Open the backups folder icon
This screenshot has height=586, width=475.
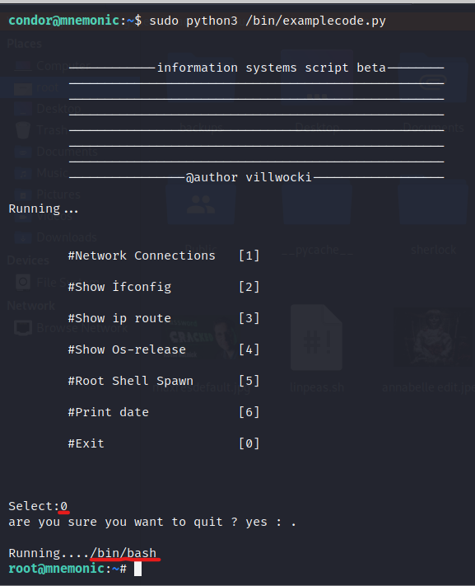pyautogui.click(x=201, y=78)
